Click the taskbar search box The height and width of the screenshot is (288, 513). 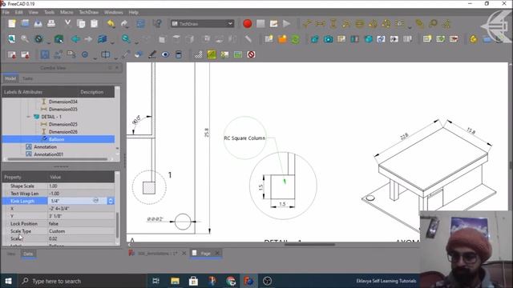(81, 281)
